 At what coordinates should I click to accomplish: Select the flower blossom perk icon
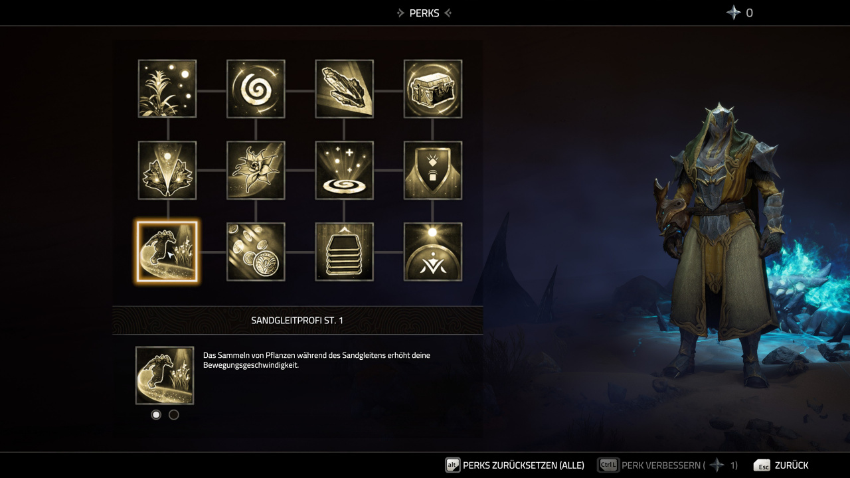pos(256,171)
